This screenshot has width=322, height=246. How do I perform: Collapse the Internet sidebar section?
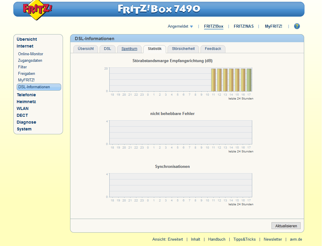[25, 46]
